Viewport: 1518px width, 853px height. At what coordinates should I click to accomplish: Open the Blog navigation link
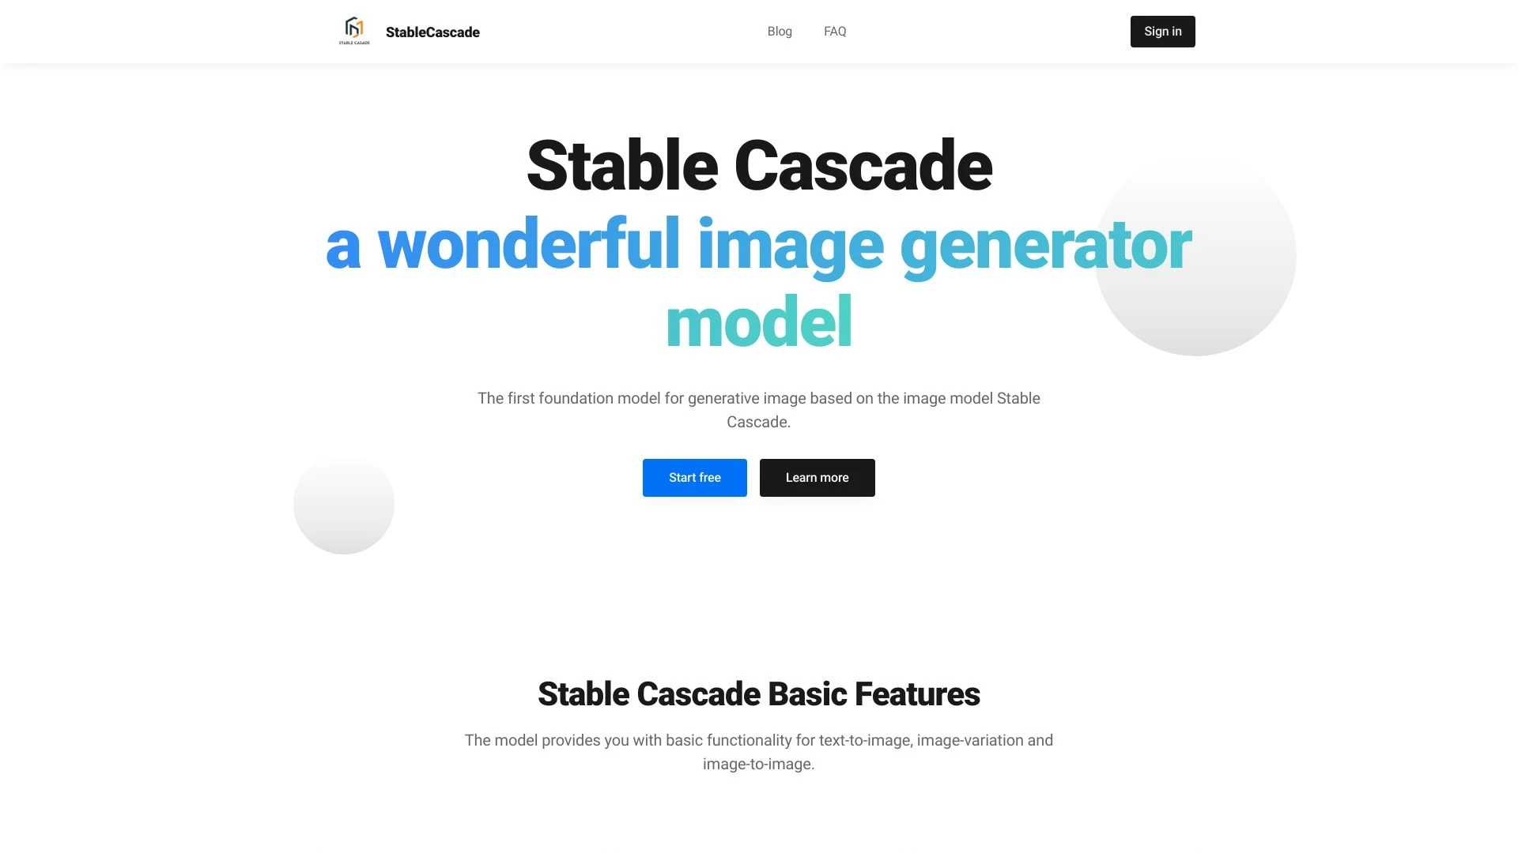coord(779,32)
